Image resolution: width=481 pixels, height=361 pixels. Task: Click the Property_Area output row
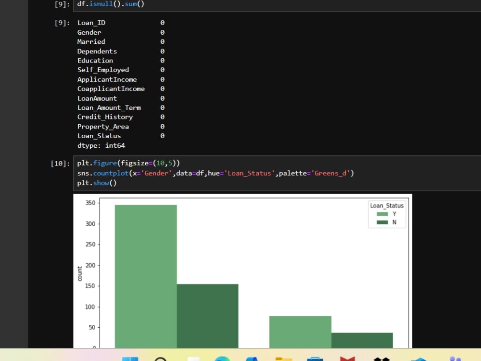[x=121, y=127]
